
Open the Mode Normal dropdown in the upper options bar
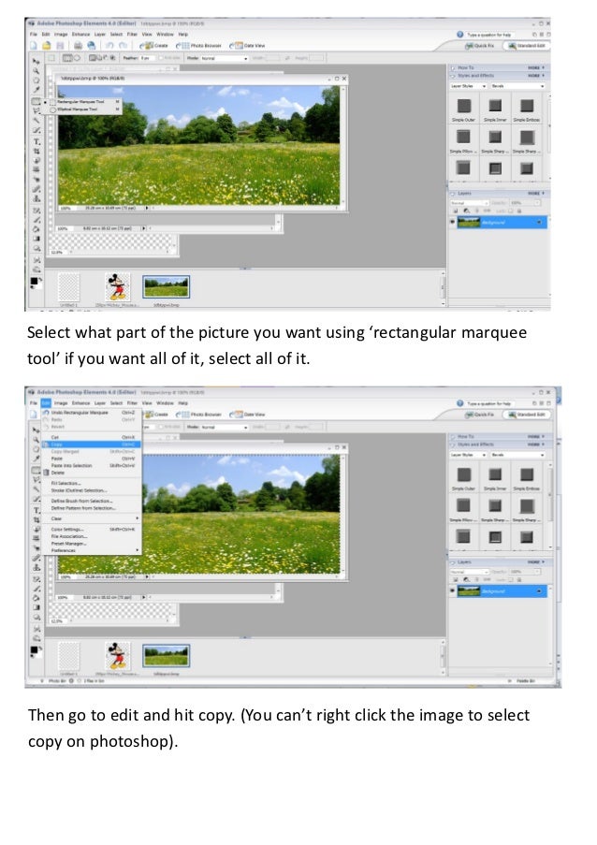[x=225, y=58]
